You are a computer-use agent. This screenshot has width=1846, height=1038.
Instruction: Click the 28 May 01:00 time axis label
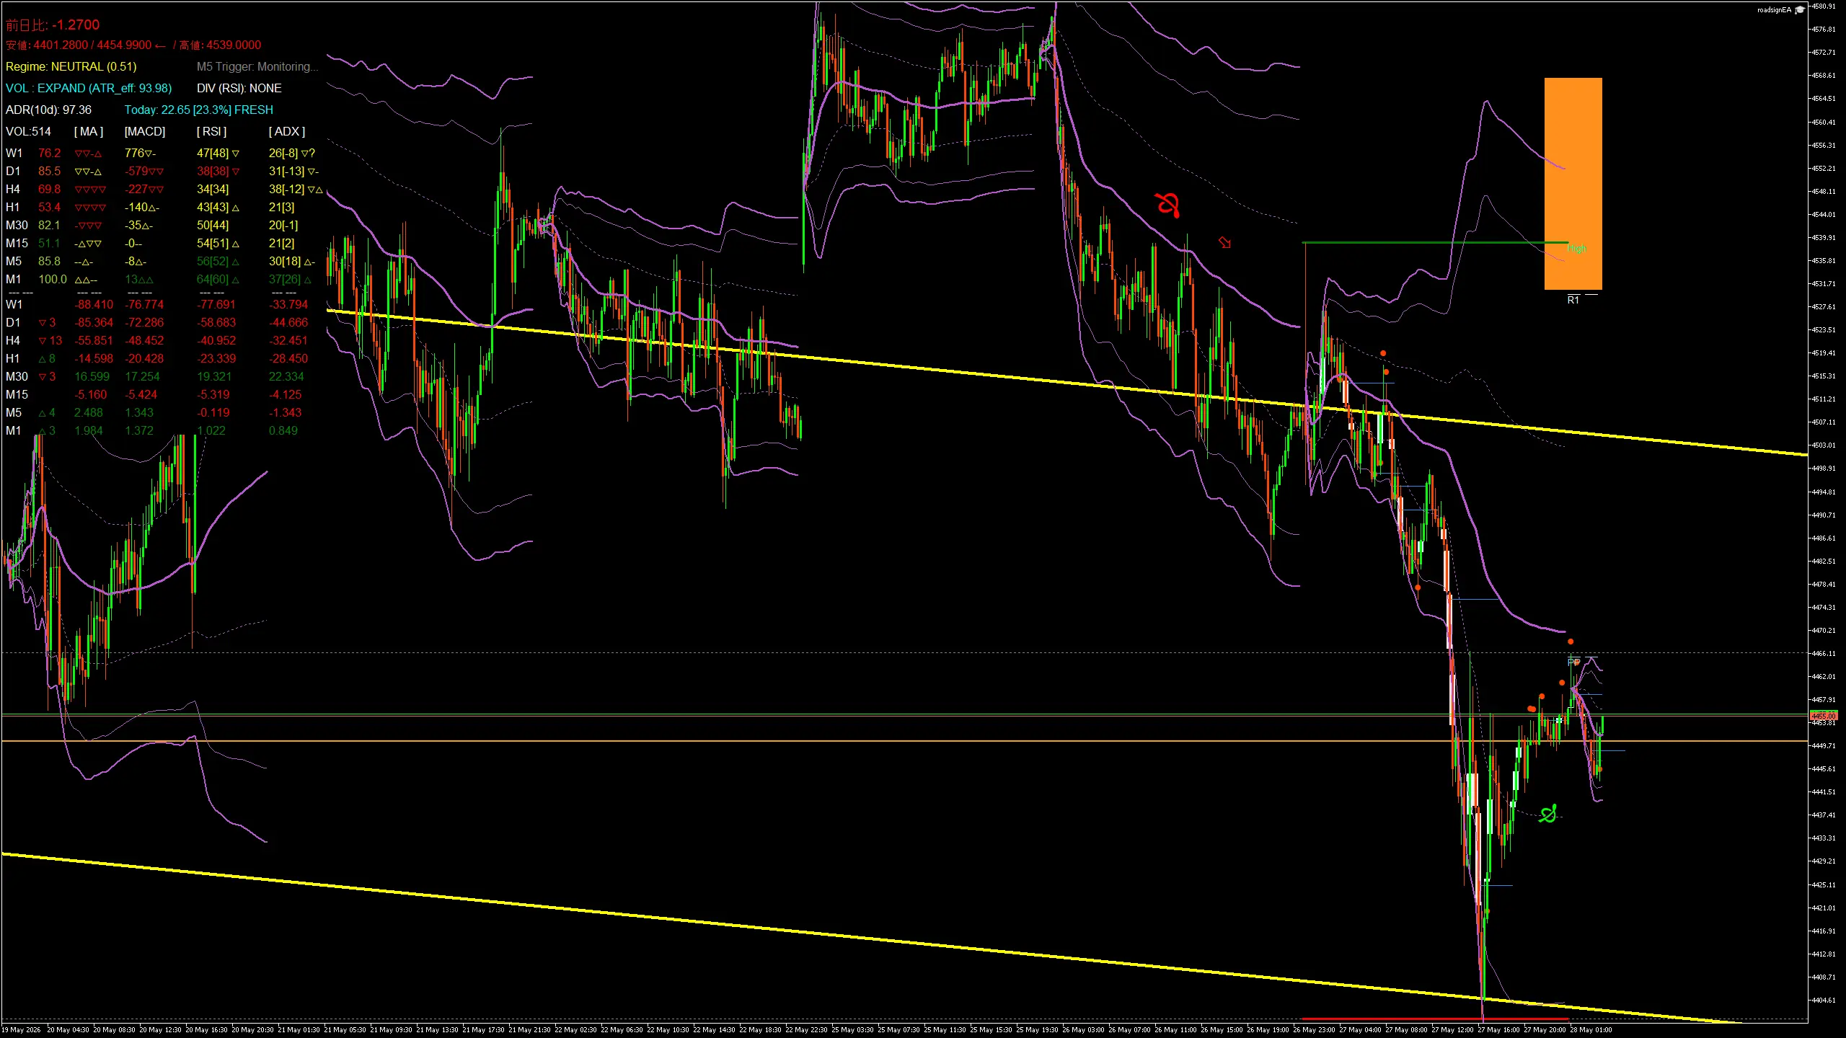point(1591,1030)
